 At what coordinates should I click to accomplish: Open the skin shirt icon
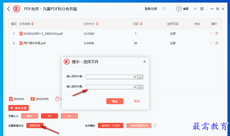(x=195, y=9)
